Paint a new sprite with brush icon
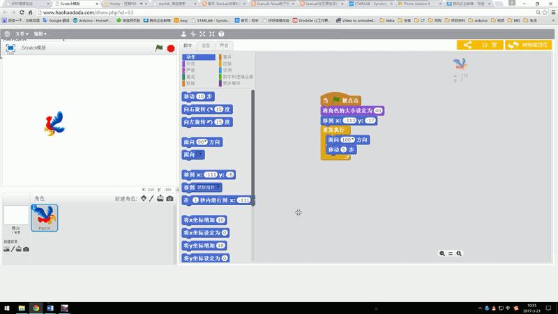The width and height of the screenshot is (558, 314). tap(151, 198)
